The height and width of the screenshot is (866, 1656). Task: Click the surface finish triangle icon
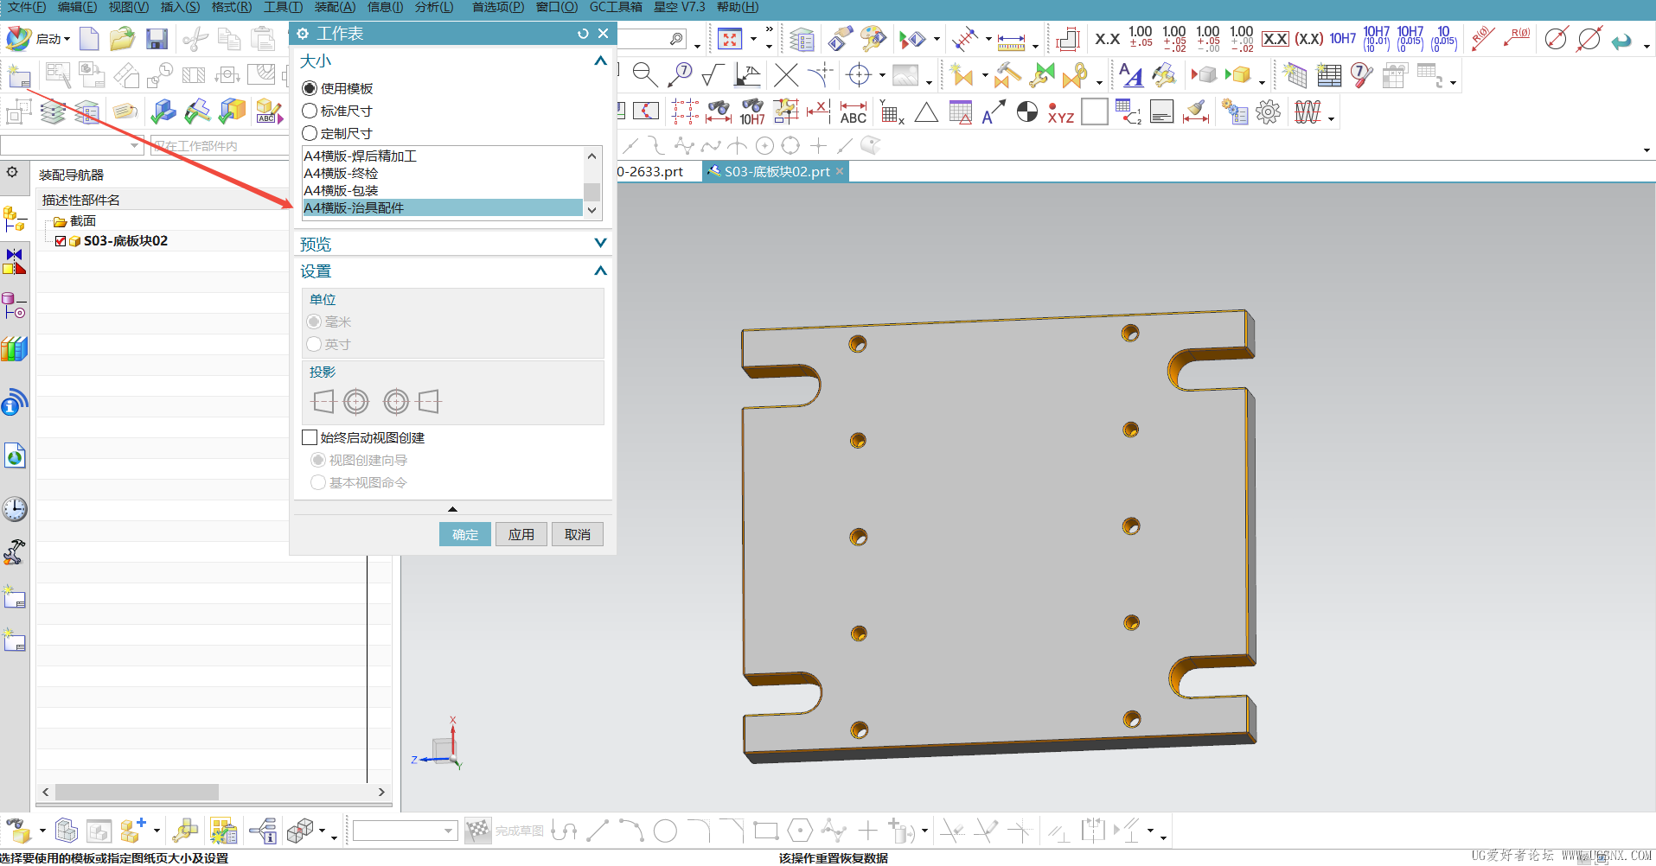[926, 112]
